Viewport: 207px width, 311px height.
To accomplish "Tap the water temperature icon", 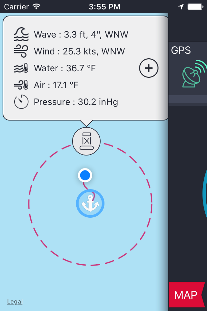I will tap(21, 68).
